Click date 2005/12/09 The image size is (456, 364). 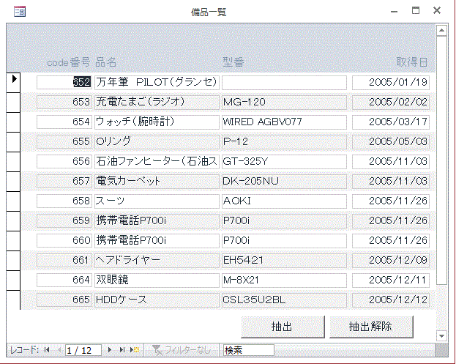[x=391, y=261]
